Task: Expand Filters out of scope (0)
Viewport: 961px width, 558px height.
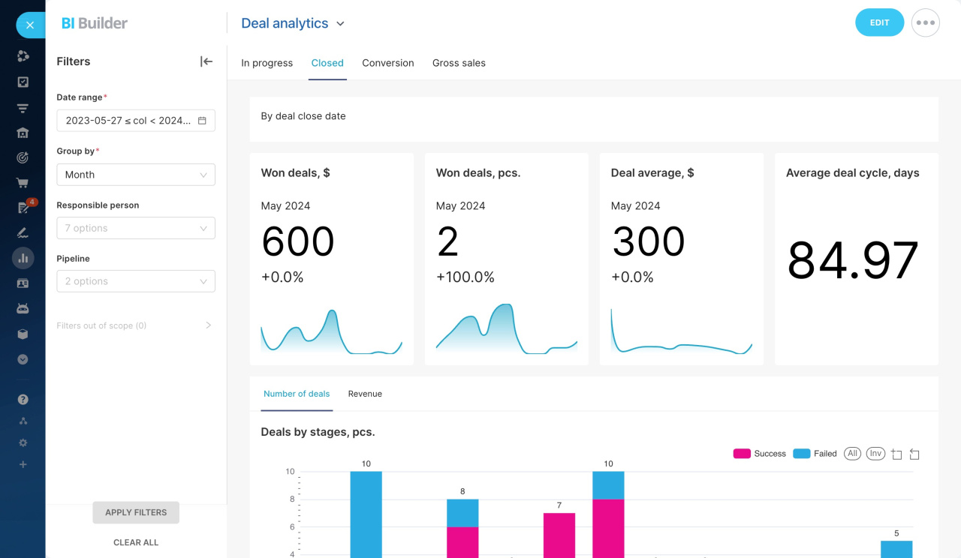Action: pos(134,325)
